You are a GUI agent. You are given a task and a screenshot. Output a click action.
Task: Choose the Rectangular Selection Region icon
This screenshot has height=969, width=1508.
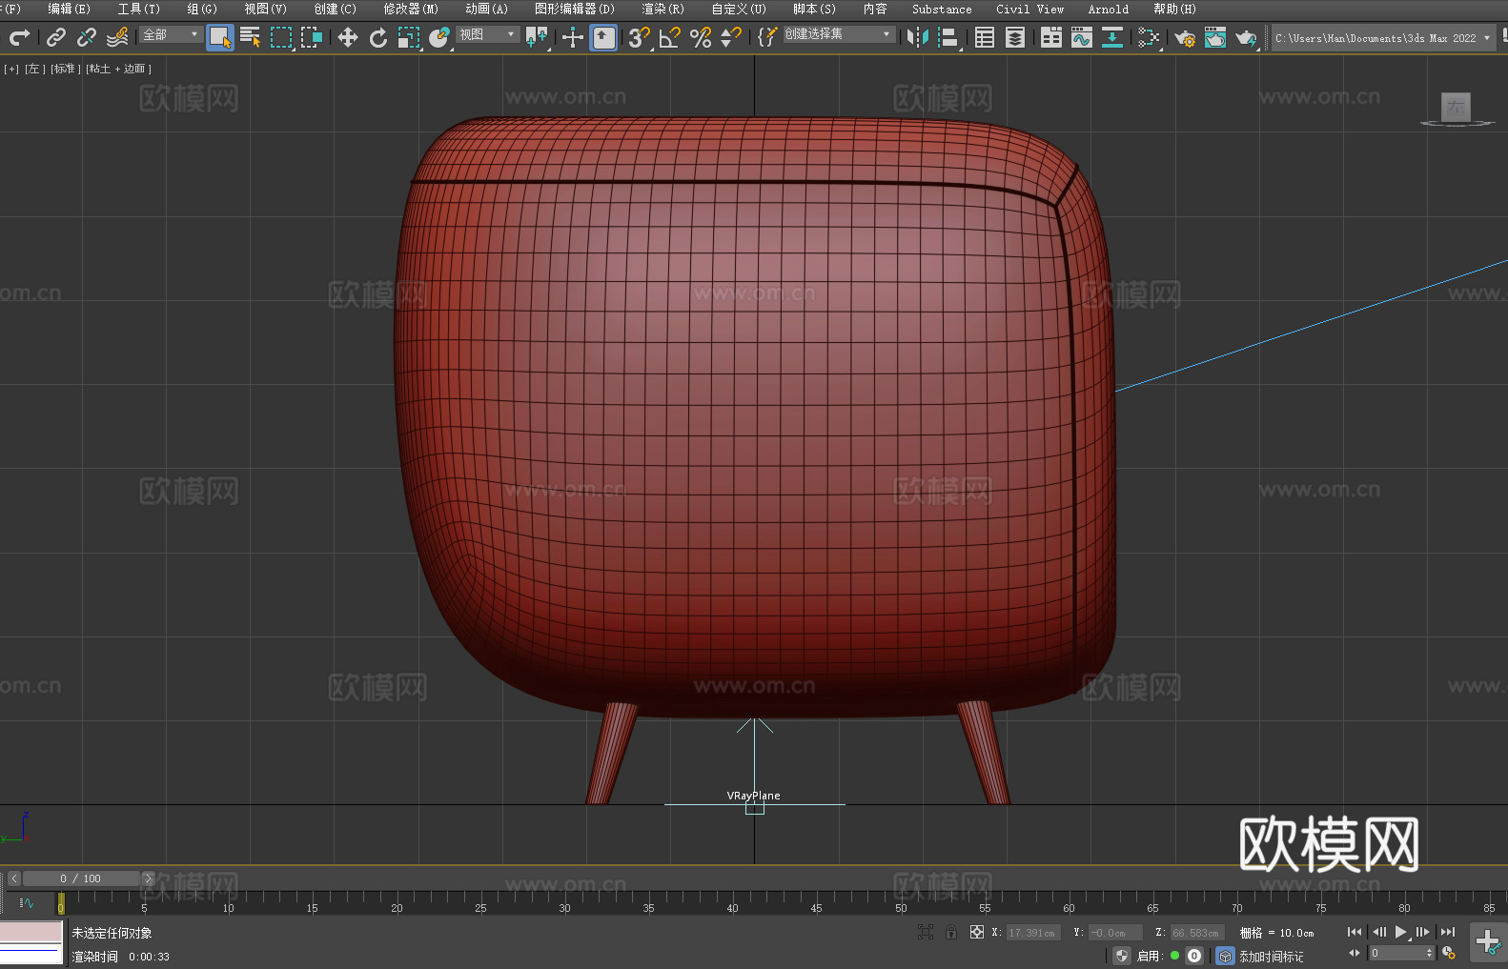[x=281, y=37]
